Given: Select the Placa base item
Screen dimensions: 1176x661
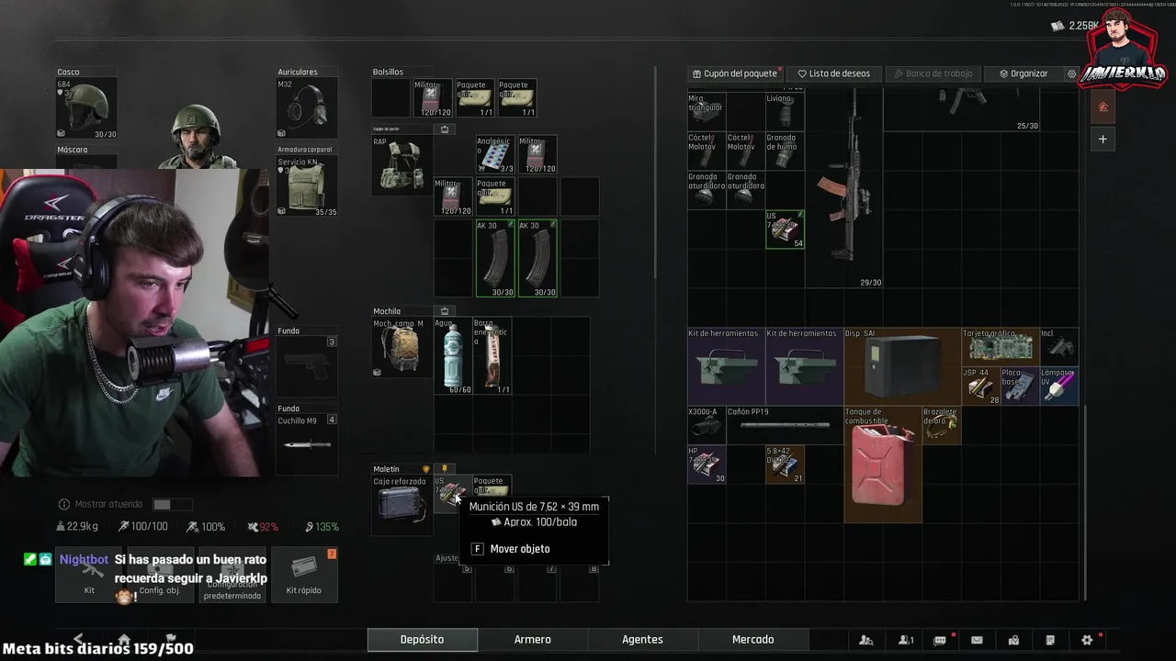Looking at the screenshot, I should point(1019,386).
